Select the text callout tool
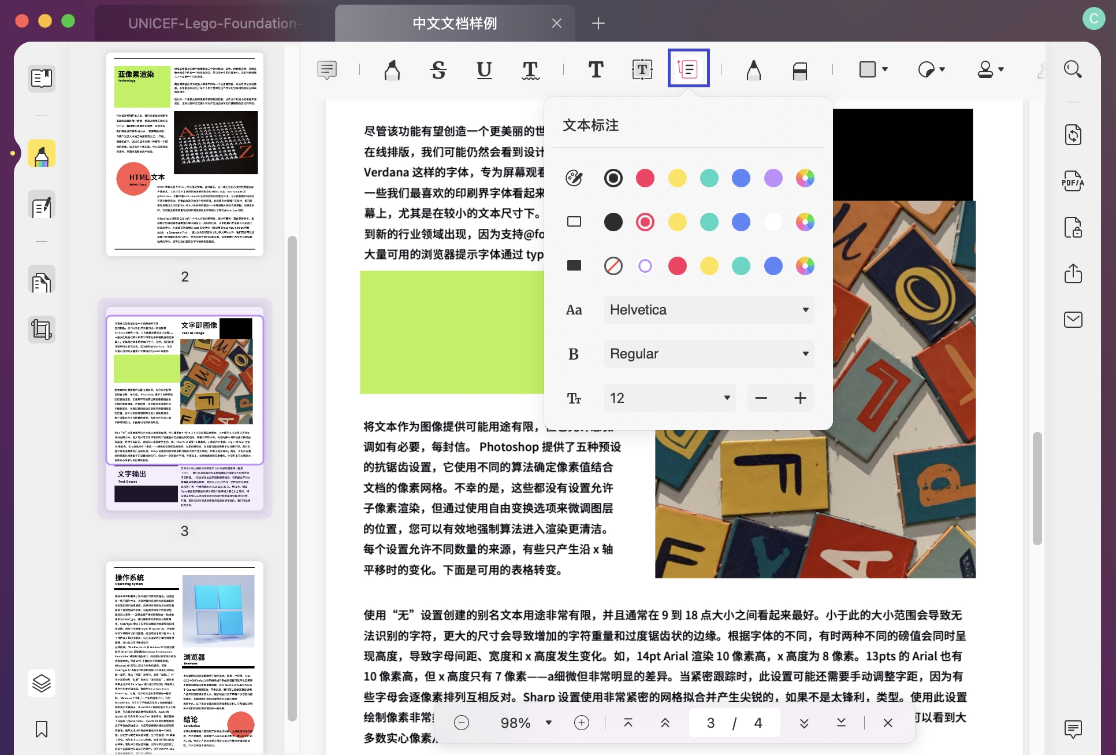 [688, 69]
